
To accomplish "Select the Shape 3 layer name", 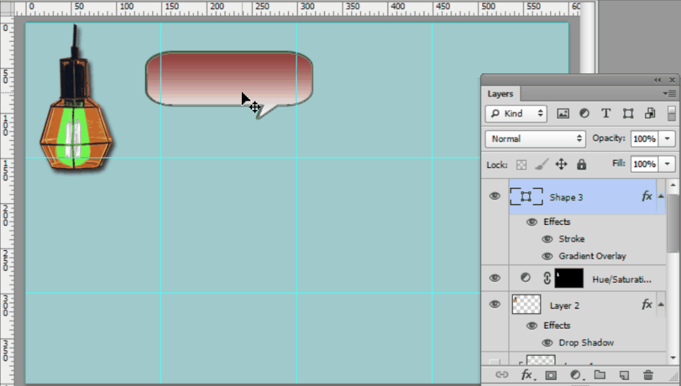I will coord(567,198).
